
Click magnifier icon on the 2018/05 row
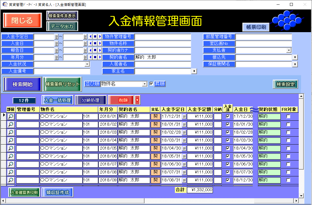point(11,148)
